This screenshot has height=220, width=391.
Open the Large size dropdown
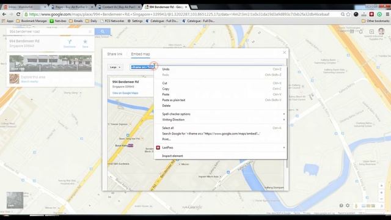pos(115,67)
